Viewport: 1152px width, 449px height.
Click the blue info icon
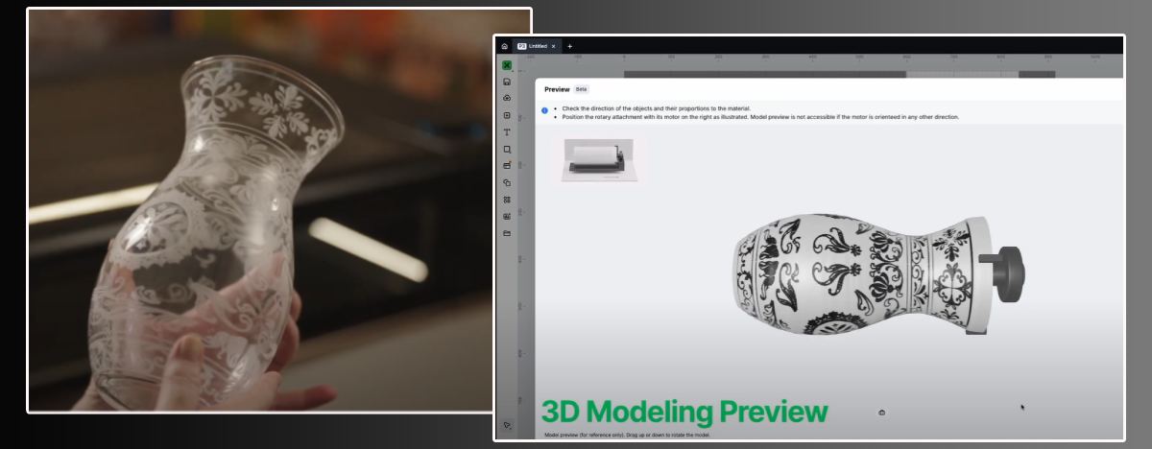point(545,110)
